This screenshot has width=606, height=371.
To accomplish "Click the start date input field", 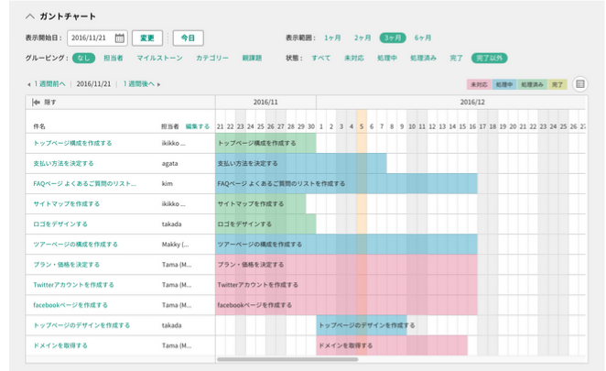I will pyautogui.click(x=92, y=38).
